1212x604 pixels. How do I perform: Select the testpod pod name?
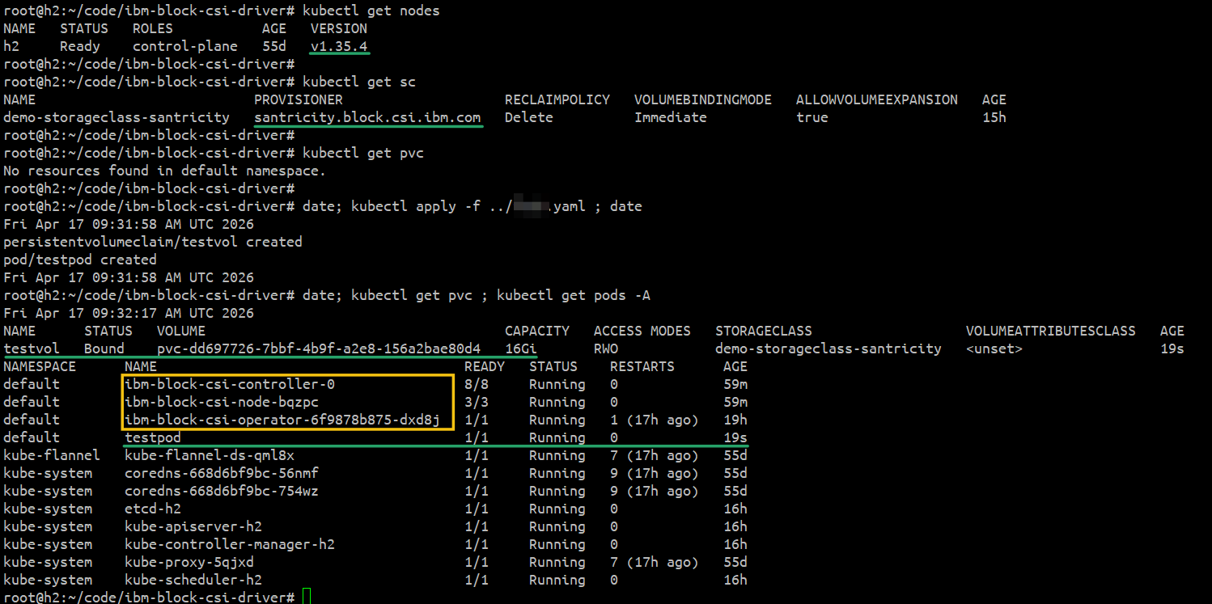click(153, 437)
